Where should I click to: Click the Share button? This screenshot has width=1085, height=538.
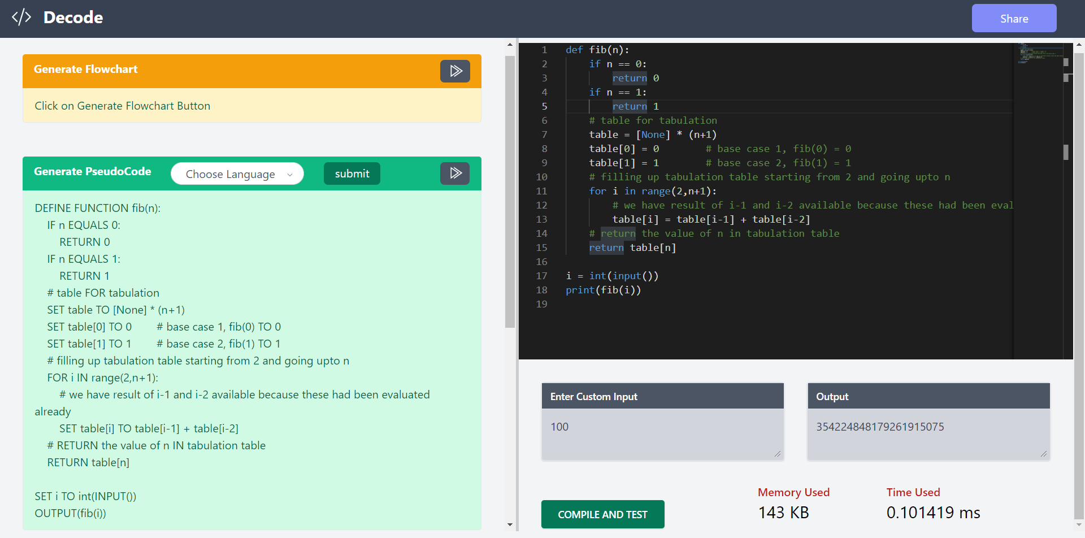pos(1014,19)
